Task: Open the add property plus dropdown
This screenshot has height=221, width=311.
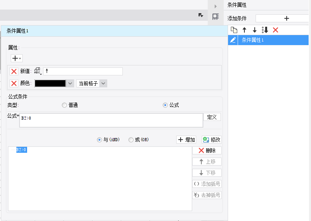Action: 17,58
